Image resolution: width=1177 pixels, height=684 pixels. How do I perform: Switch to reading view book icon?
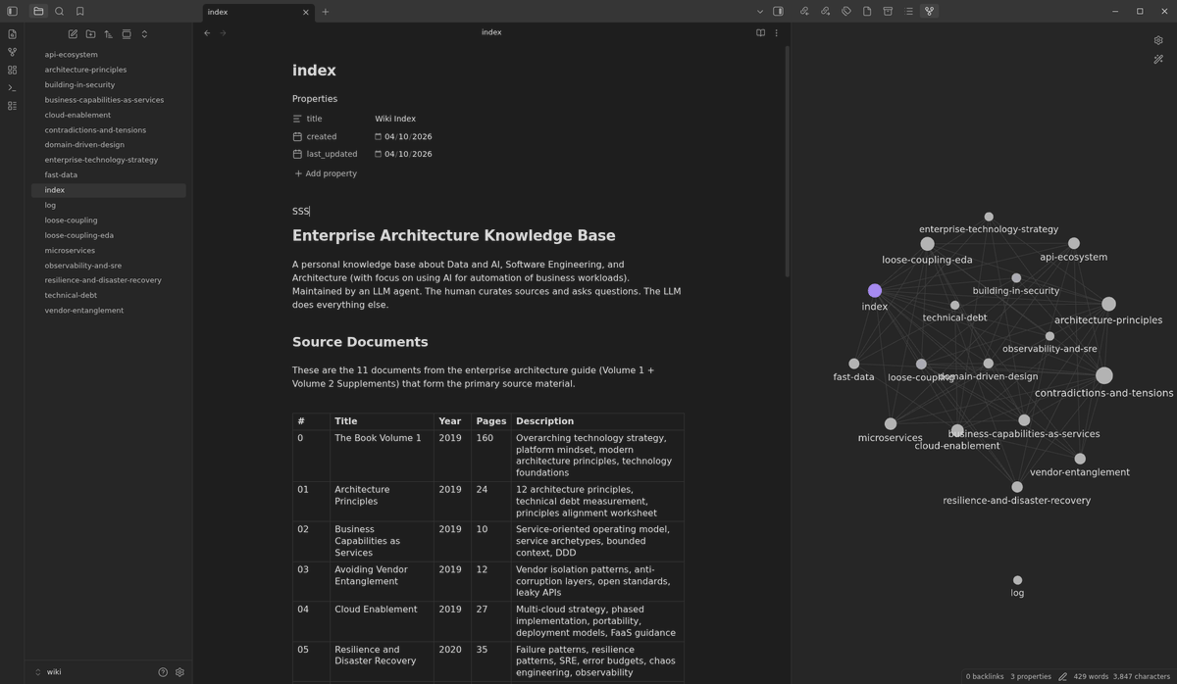[760, 33]
